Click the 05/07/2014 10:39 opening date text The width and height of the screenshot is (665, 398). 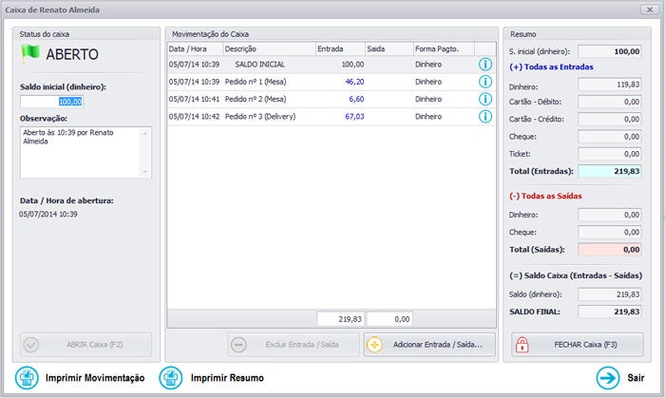click(x=48, y=215)
